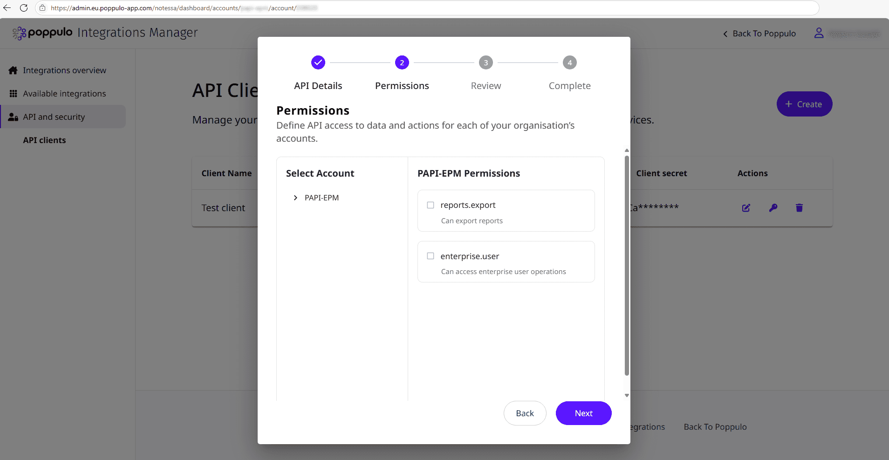889x460 pixels.
Task: Expand the PAPI-EPM account chevron
Action: 295,198
